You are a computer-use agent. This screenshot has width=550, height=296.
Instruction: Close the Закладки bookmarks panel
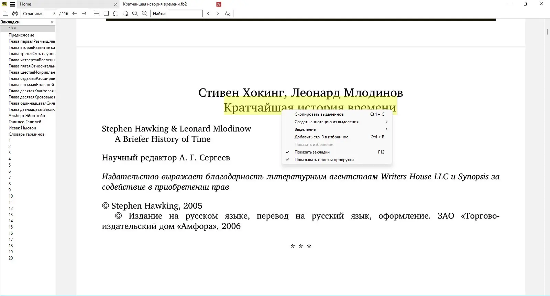(52, 22)
